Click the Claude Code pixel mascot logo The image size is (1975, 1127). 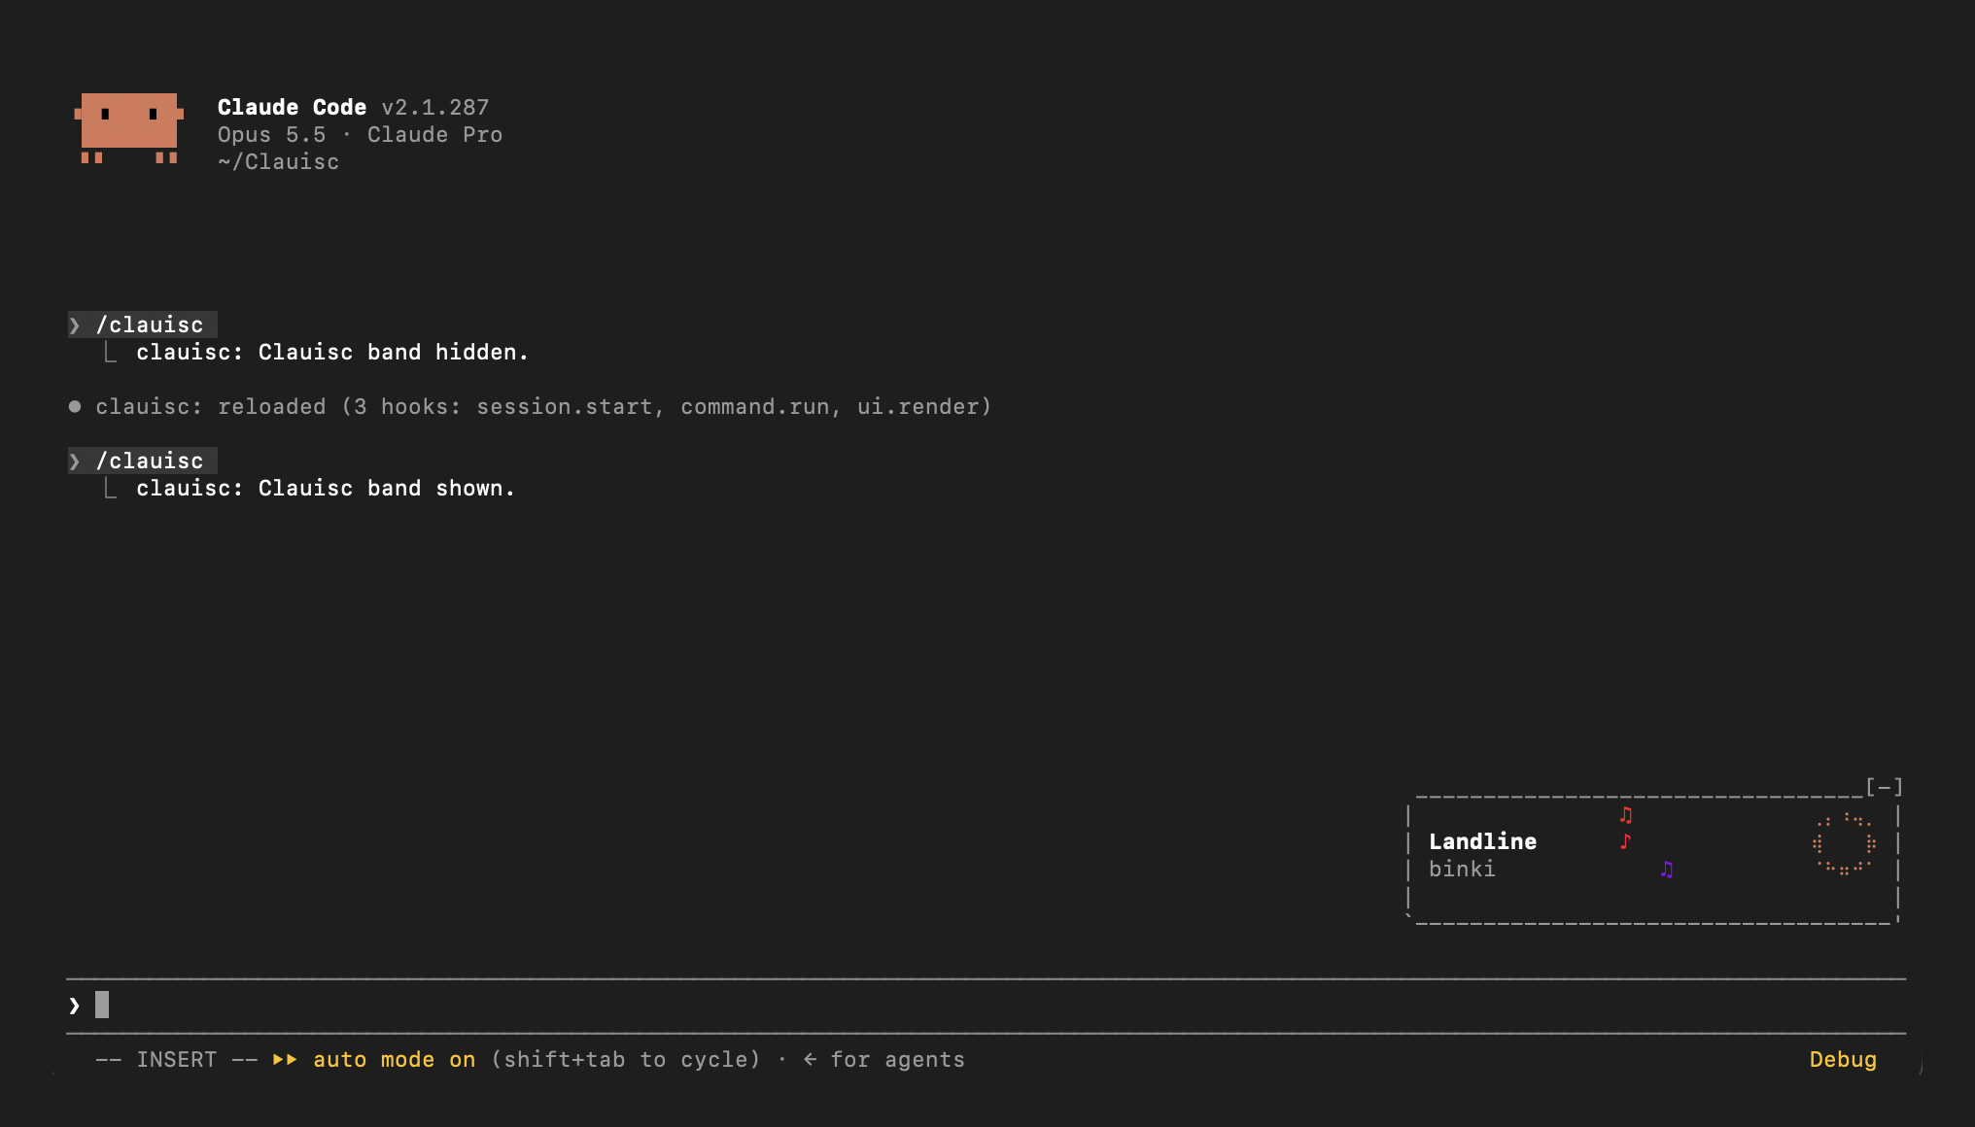tap(129, 128)
